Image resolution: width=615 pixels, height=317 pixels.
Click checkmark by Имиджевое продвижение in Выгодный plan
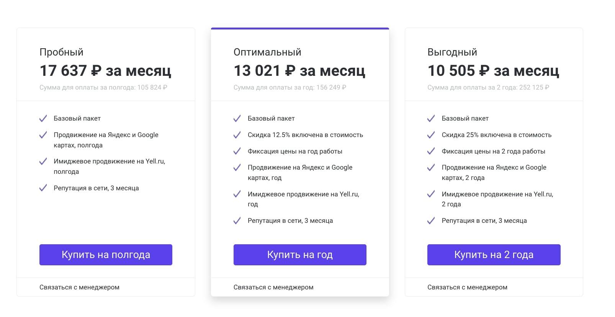pos(431,194)
